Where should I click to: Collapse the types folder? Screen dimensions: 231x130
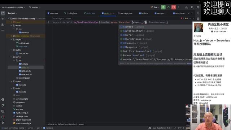click(x=11, y=81)
